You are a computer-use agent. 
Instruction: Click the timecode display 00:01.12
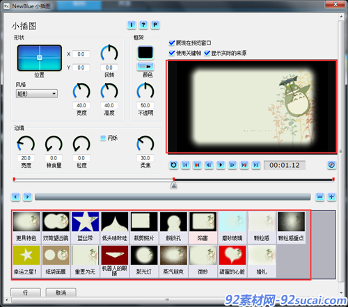[x=285, y=165]
